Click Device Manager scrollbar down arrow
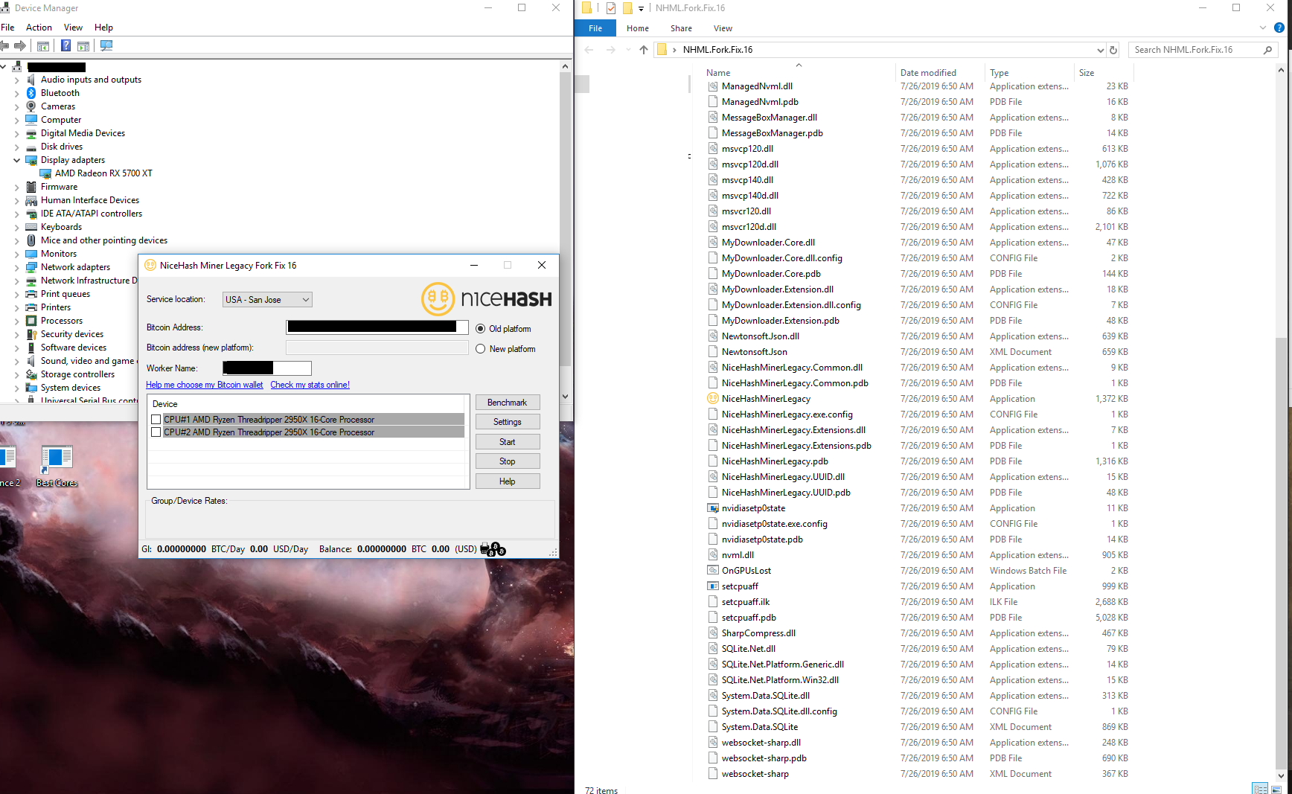 click(x=566, y=397)
